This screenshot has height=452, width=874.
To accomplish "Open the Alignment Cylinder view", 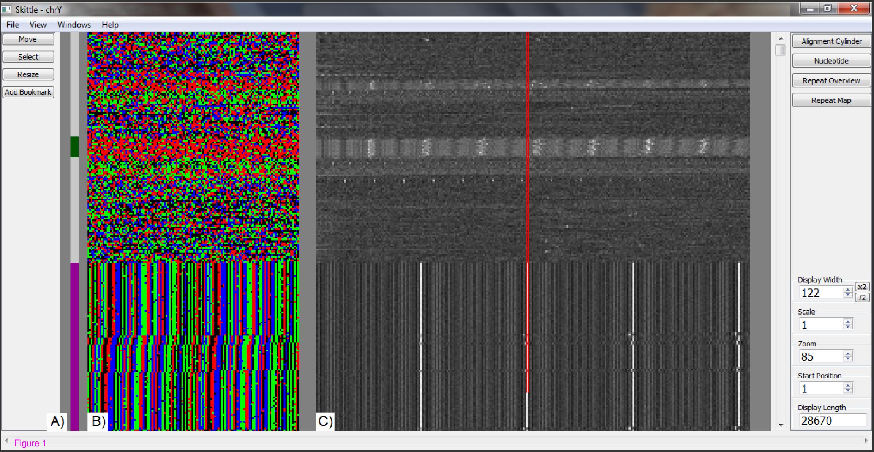I will coord(831,41).
